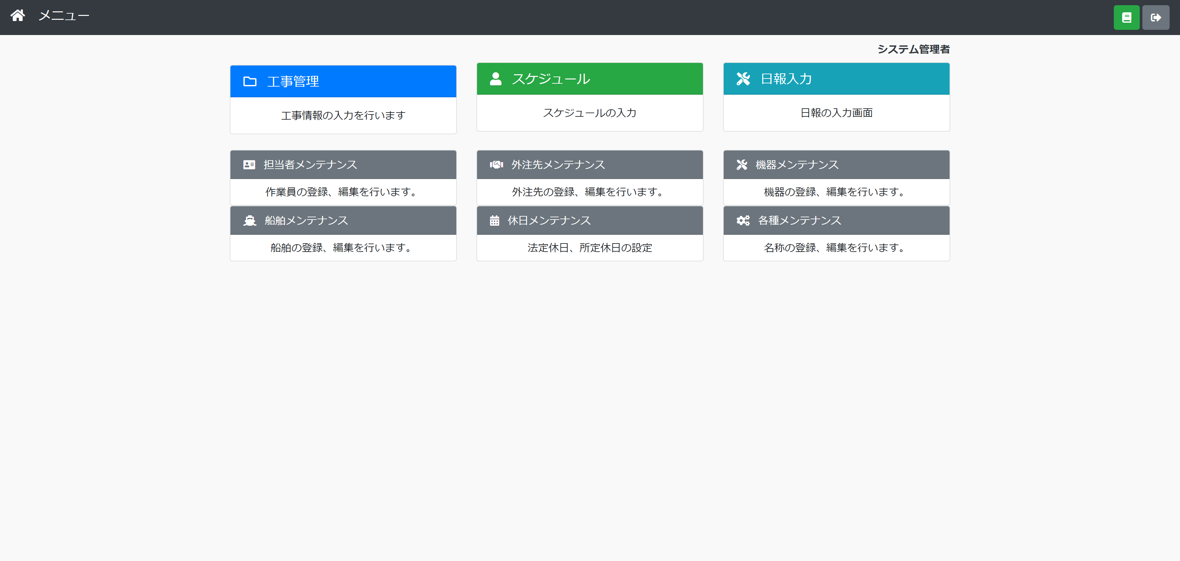The height and width of the screenshot is (561, 1180).
Task: Open the green manual book button
Action: tap(1126, 18)
